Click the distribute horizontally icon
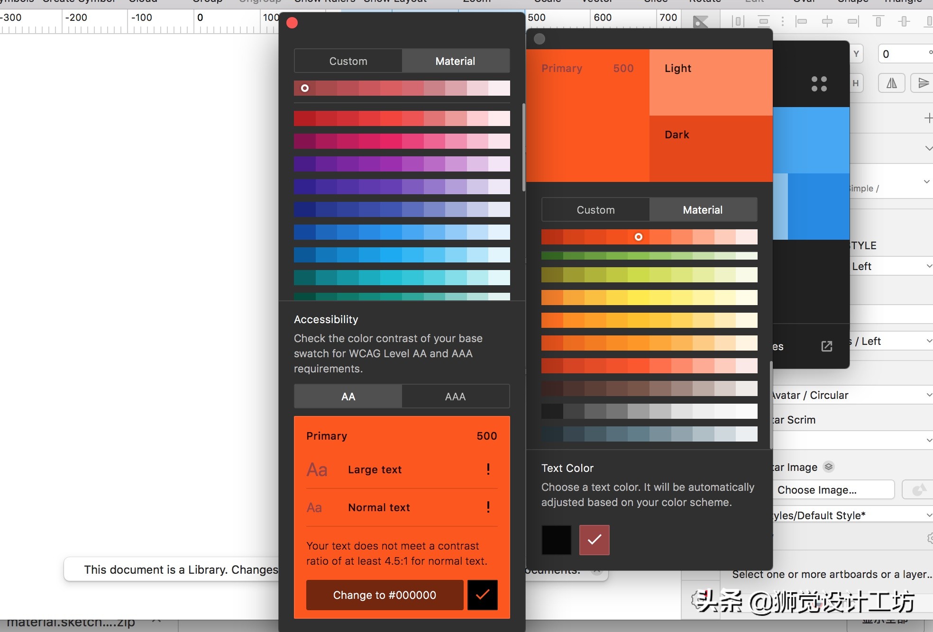 (x=738, y=21)
